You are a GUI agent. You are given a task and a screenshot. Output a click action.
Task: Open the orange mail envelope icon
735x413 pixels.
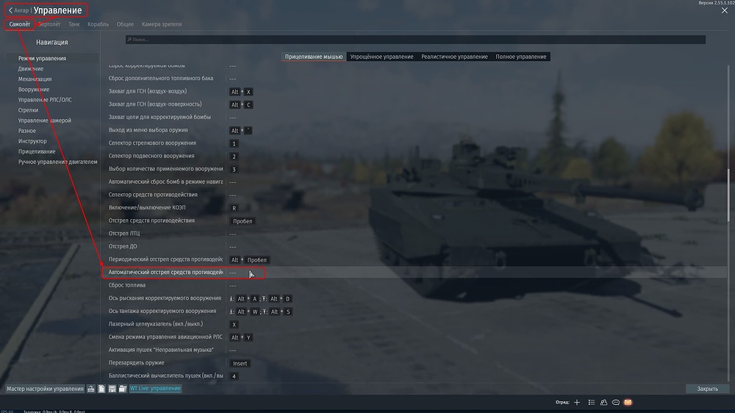[x=628, y=402]
